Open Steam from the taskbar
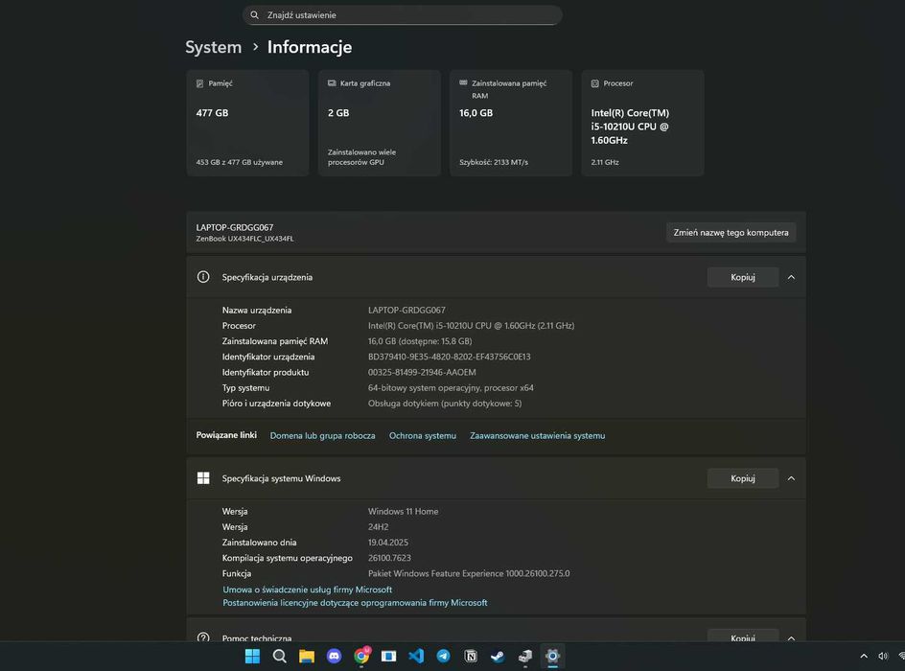The width and height of the screenshot is (905, 671). 499,656
